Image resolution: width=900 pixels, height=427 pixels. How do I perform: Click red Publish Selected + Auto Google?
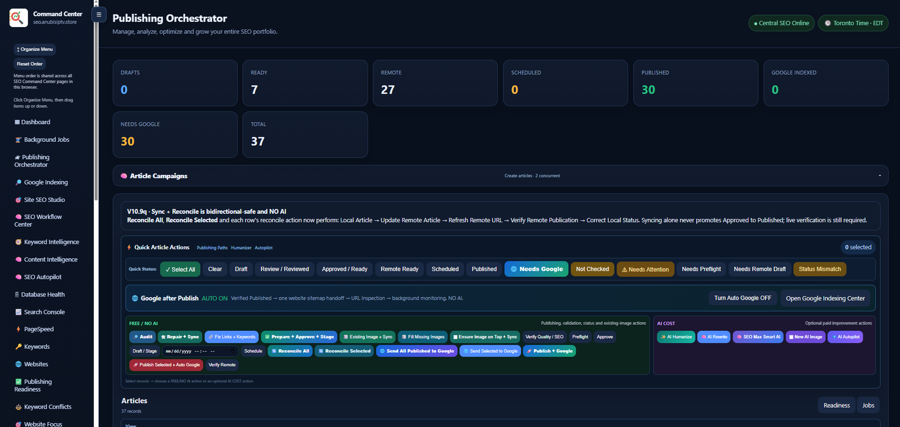166,365
